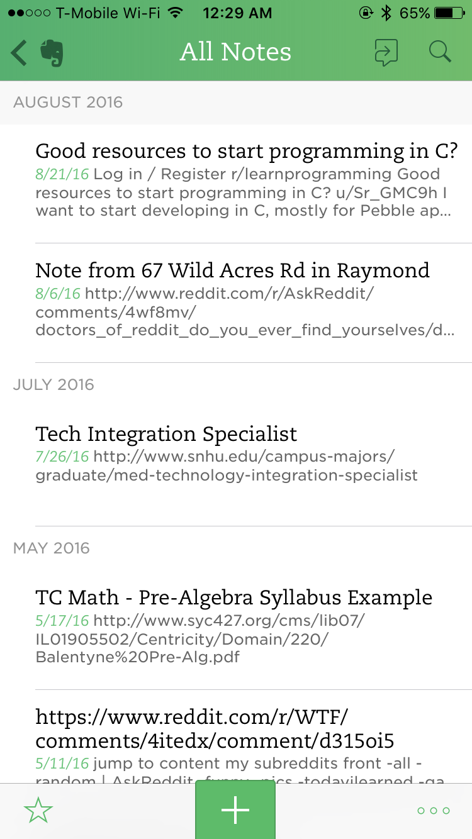Tap the star shortcuts icon
This screenshot has width=472, height=839.
click(38, 811)
